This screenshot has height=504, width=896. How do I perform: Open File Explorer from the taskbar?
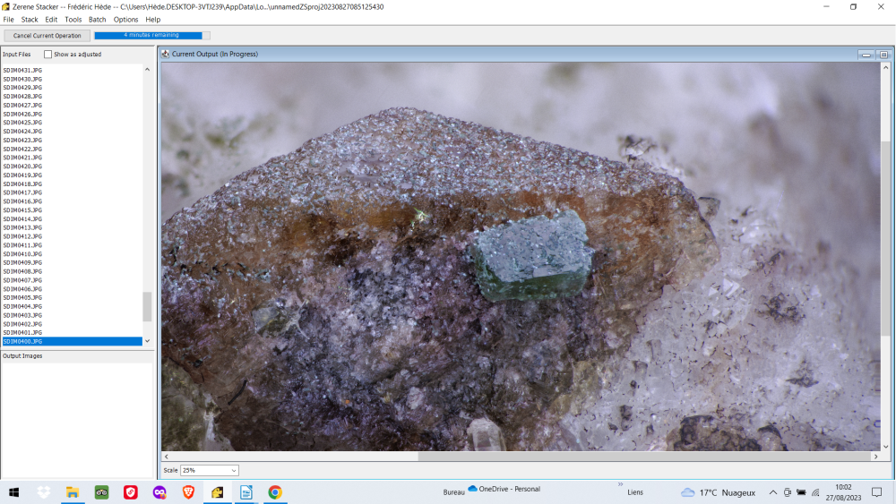[73, 492]
